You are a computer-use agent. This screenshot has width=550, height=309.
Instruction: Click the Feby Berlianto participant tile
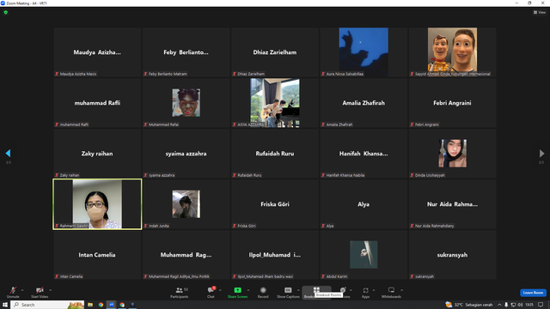186,52
